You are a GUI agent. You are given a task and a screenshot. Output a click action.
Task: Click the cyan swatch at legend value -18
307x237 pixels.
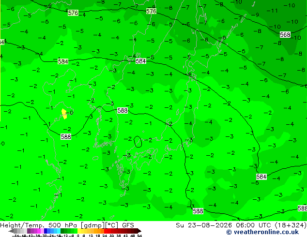pyautogui.click(x=59, y=231)
